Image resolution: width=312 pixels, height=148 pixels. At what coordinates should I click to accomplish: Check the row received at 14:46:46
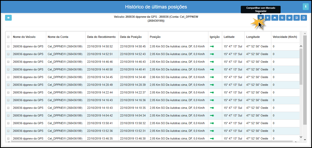8,62
